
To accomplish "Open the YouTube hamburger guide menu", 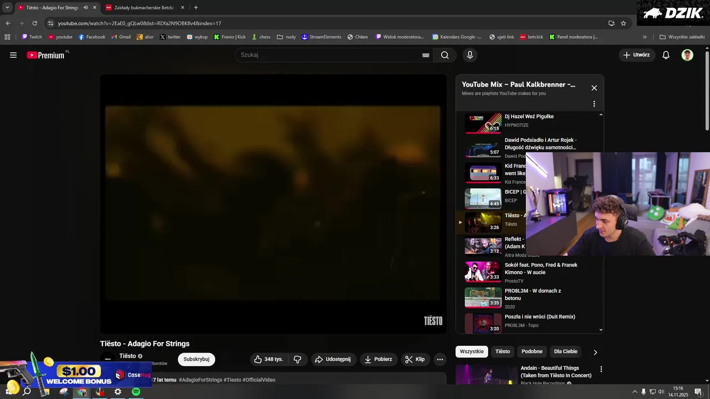I will [13, 55].
